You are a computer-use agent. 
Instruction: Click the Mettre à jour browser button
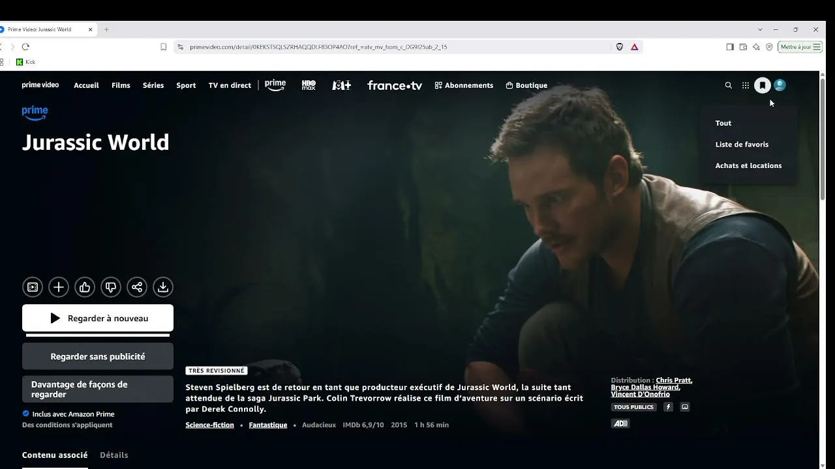point(800,47)
